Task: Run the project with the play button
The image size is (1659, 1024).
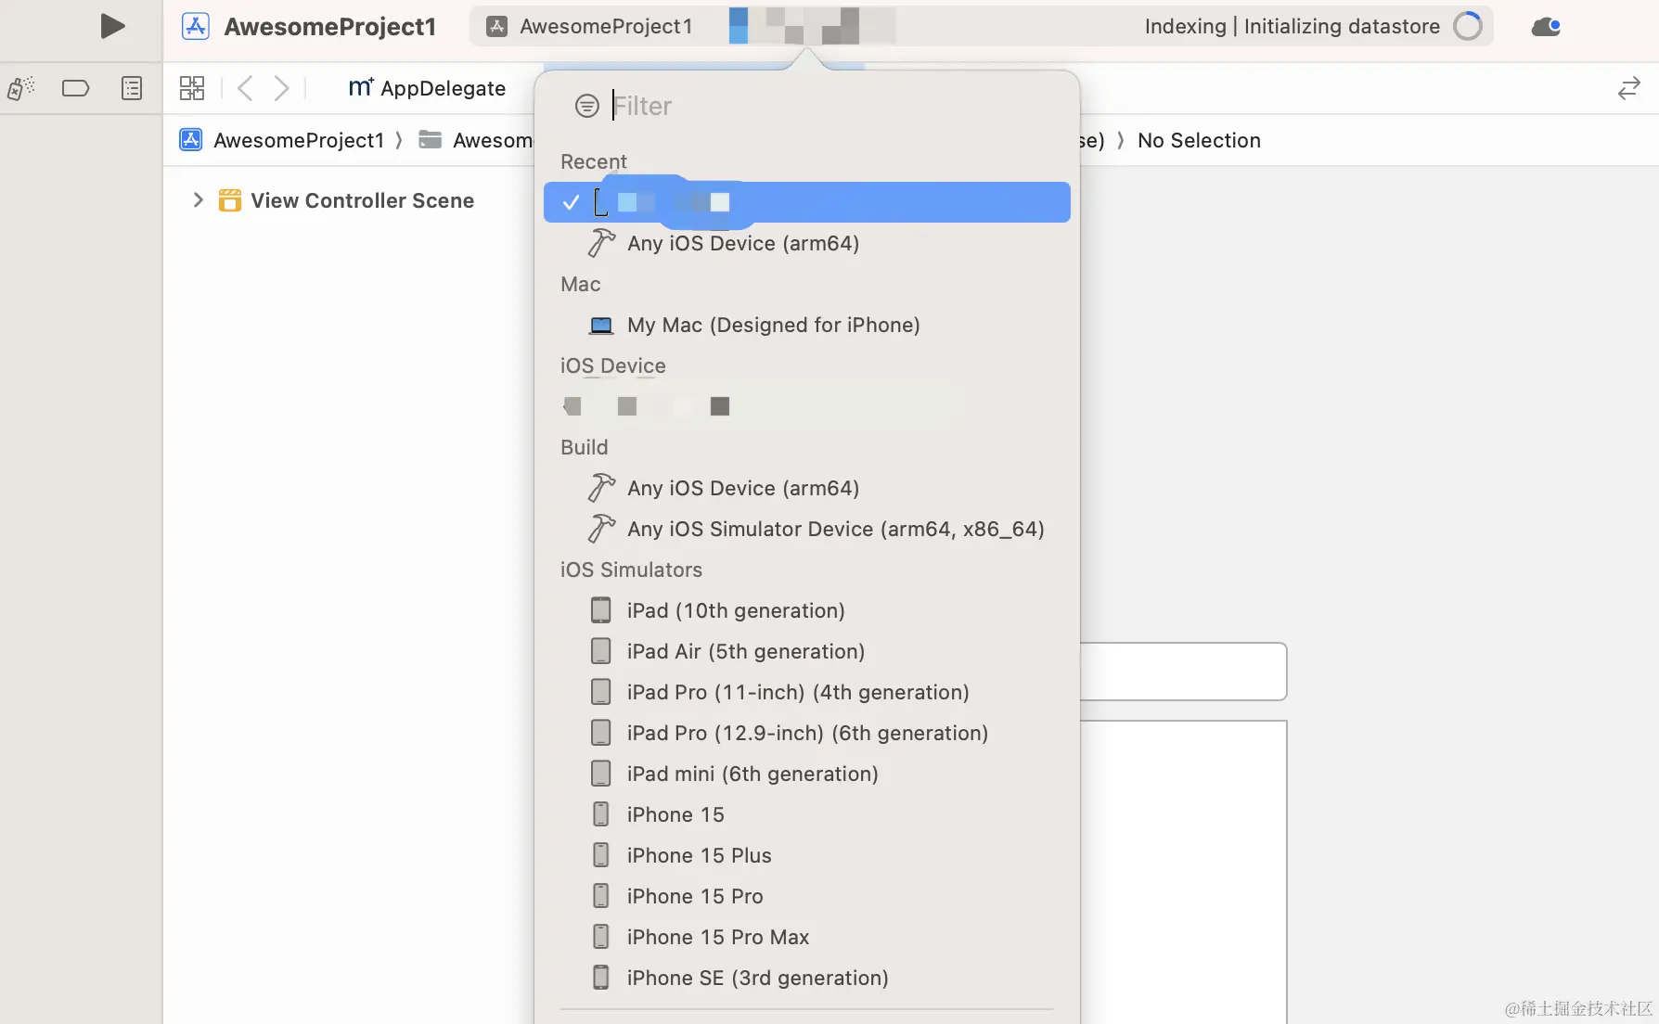Action: (112, 26)
